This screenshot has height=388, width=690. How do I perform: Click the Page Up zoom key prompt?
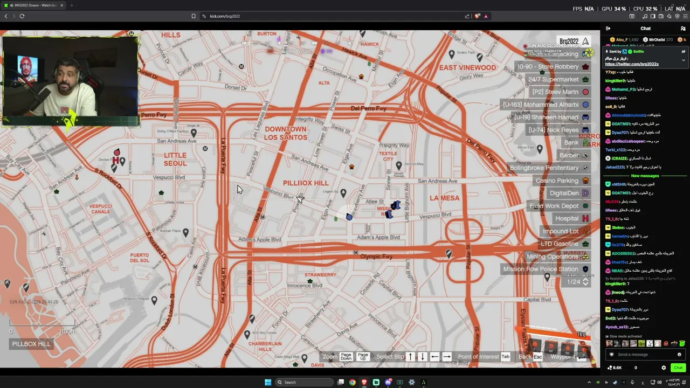coord(363,356)
